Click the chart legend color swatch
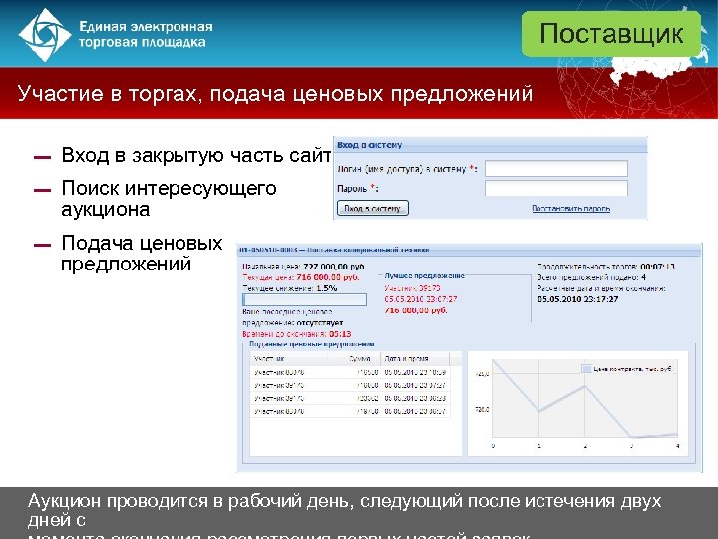Viewport: 718px width, 539px height. pos(586,369)
